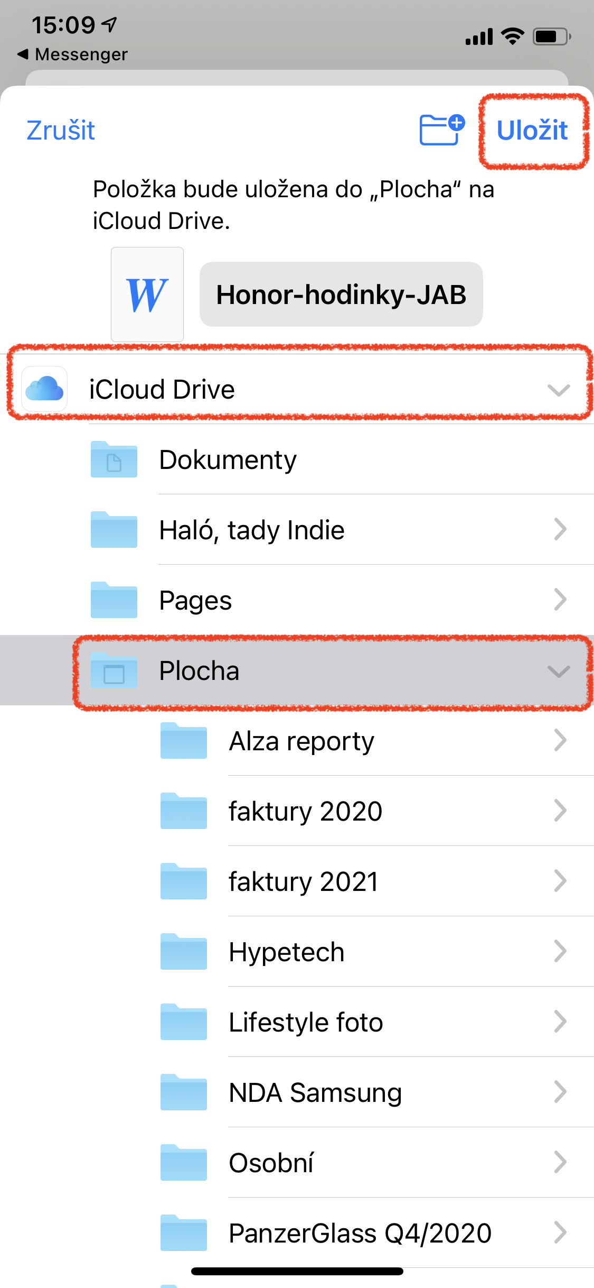Tap the Hypetech folder icon

[184, 952]
